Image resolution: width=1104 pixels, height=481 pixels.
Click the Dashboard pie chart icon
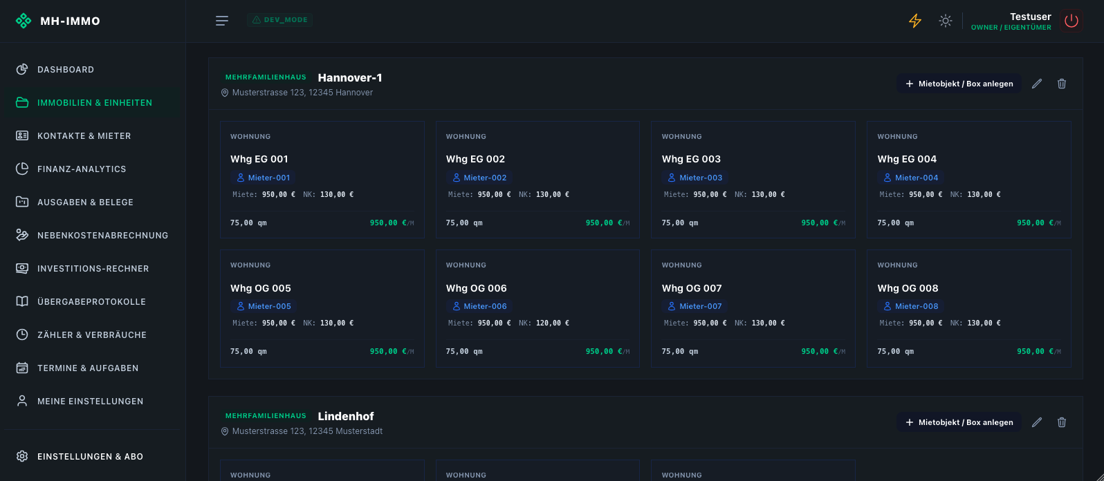[x=22, y=69]
